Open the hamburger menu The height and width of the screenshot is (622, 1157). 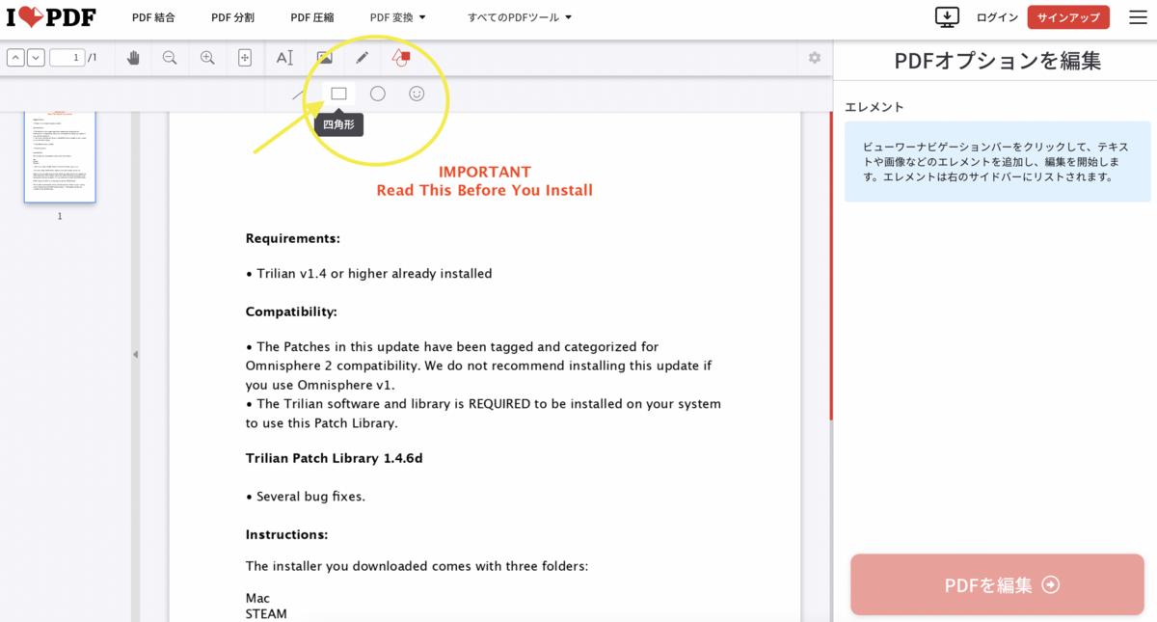[1138, 17]
